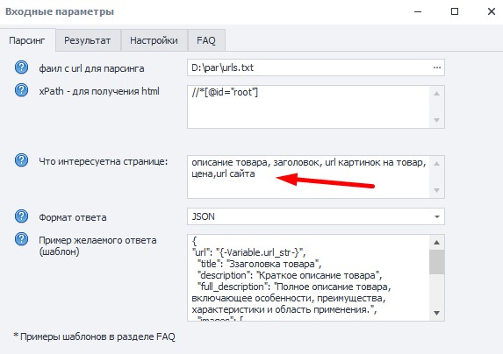Open the Настройки tab
The image size is (503, 354).
tap(154, 40)
